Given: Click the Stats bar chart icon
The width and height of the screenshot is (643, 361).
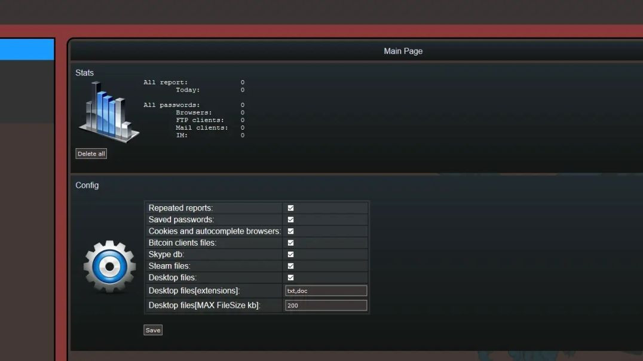Looking at the screenshot, I should [108, 112].
